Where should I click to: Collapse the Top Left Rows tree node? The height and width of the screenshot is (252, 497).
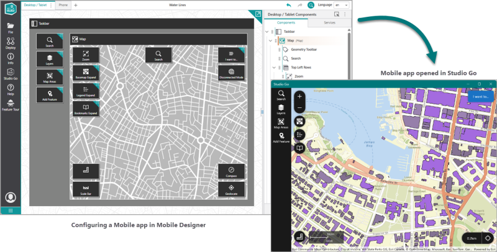click(274, 68)
